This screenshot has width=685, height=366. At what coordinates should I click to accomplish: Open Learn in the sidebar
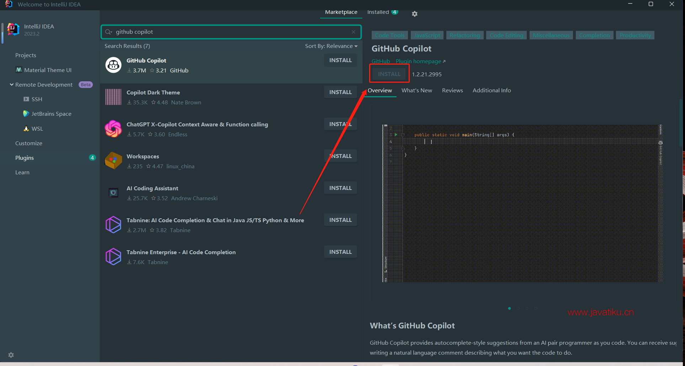click(x=22, y=173)
